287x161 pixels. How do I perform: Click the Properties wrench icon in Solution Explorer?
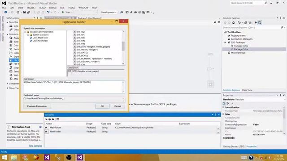256,23
